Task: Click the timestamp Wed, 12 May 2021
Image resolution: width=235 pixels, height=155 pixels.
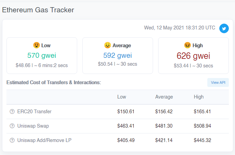Action: [180, 28]
